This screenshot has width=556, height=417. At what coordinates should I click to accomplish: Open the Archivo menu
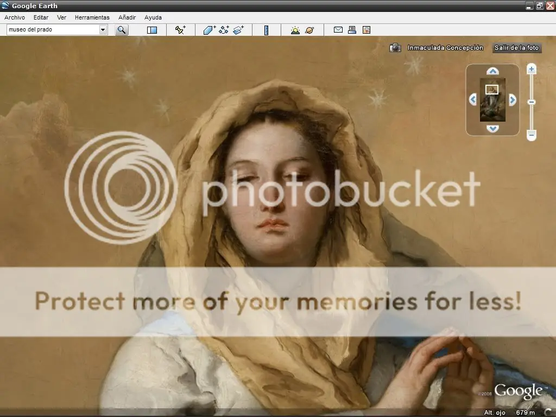click(15, 17)
